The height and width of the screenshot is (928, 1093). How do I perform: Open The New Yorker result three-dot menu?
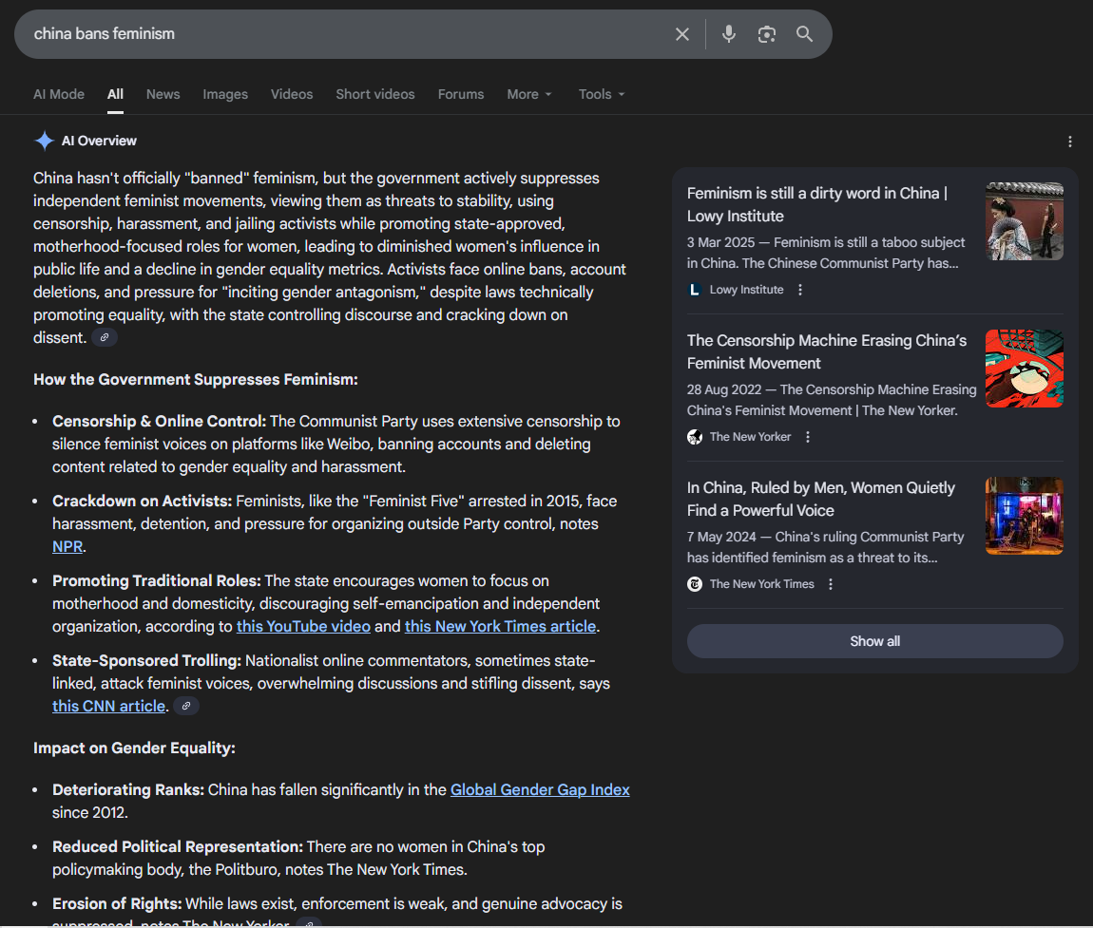(808, 437)
